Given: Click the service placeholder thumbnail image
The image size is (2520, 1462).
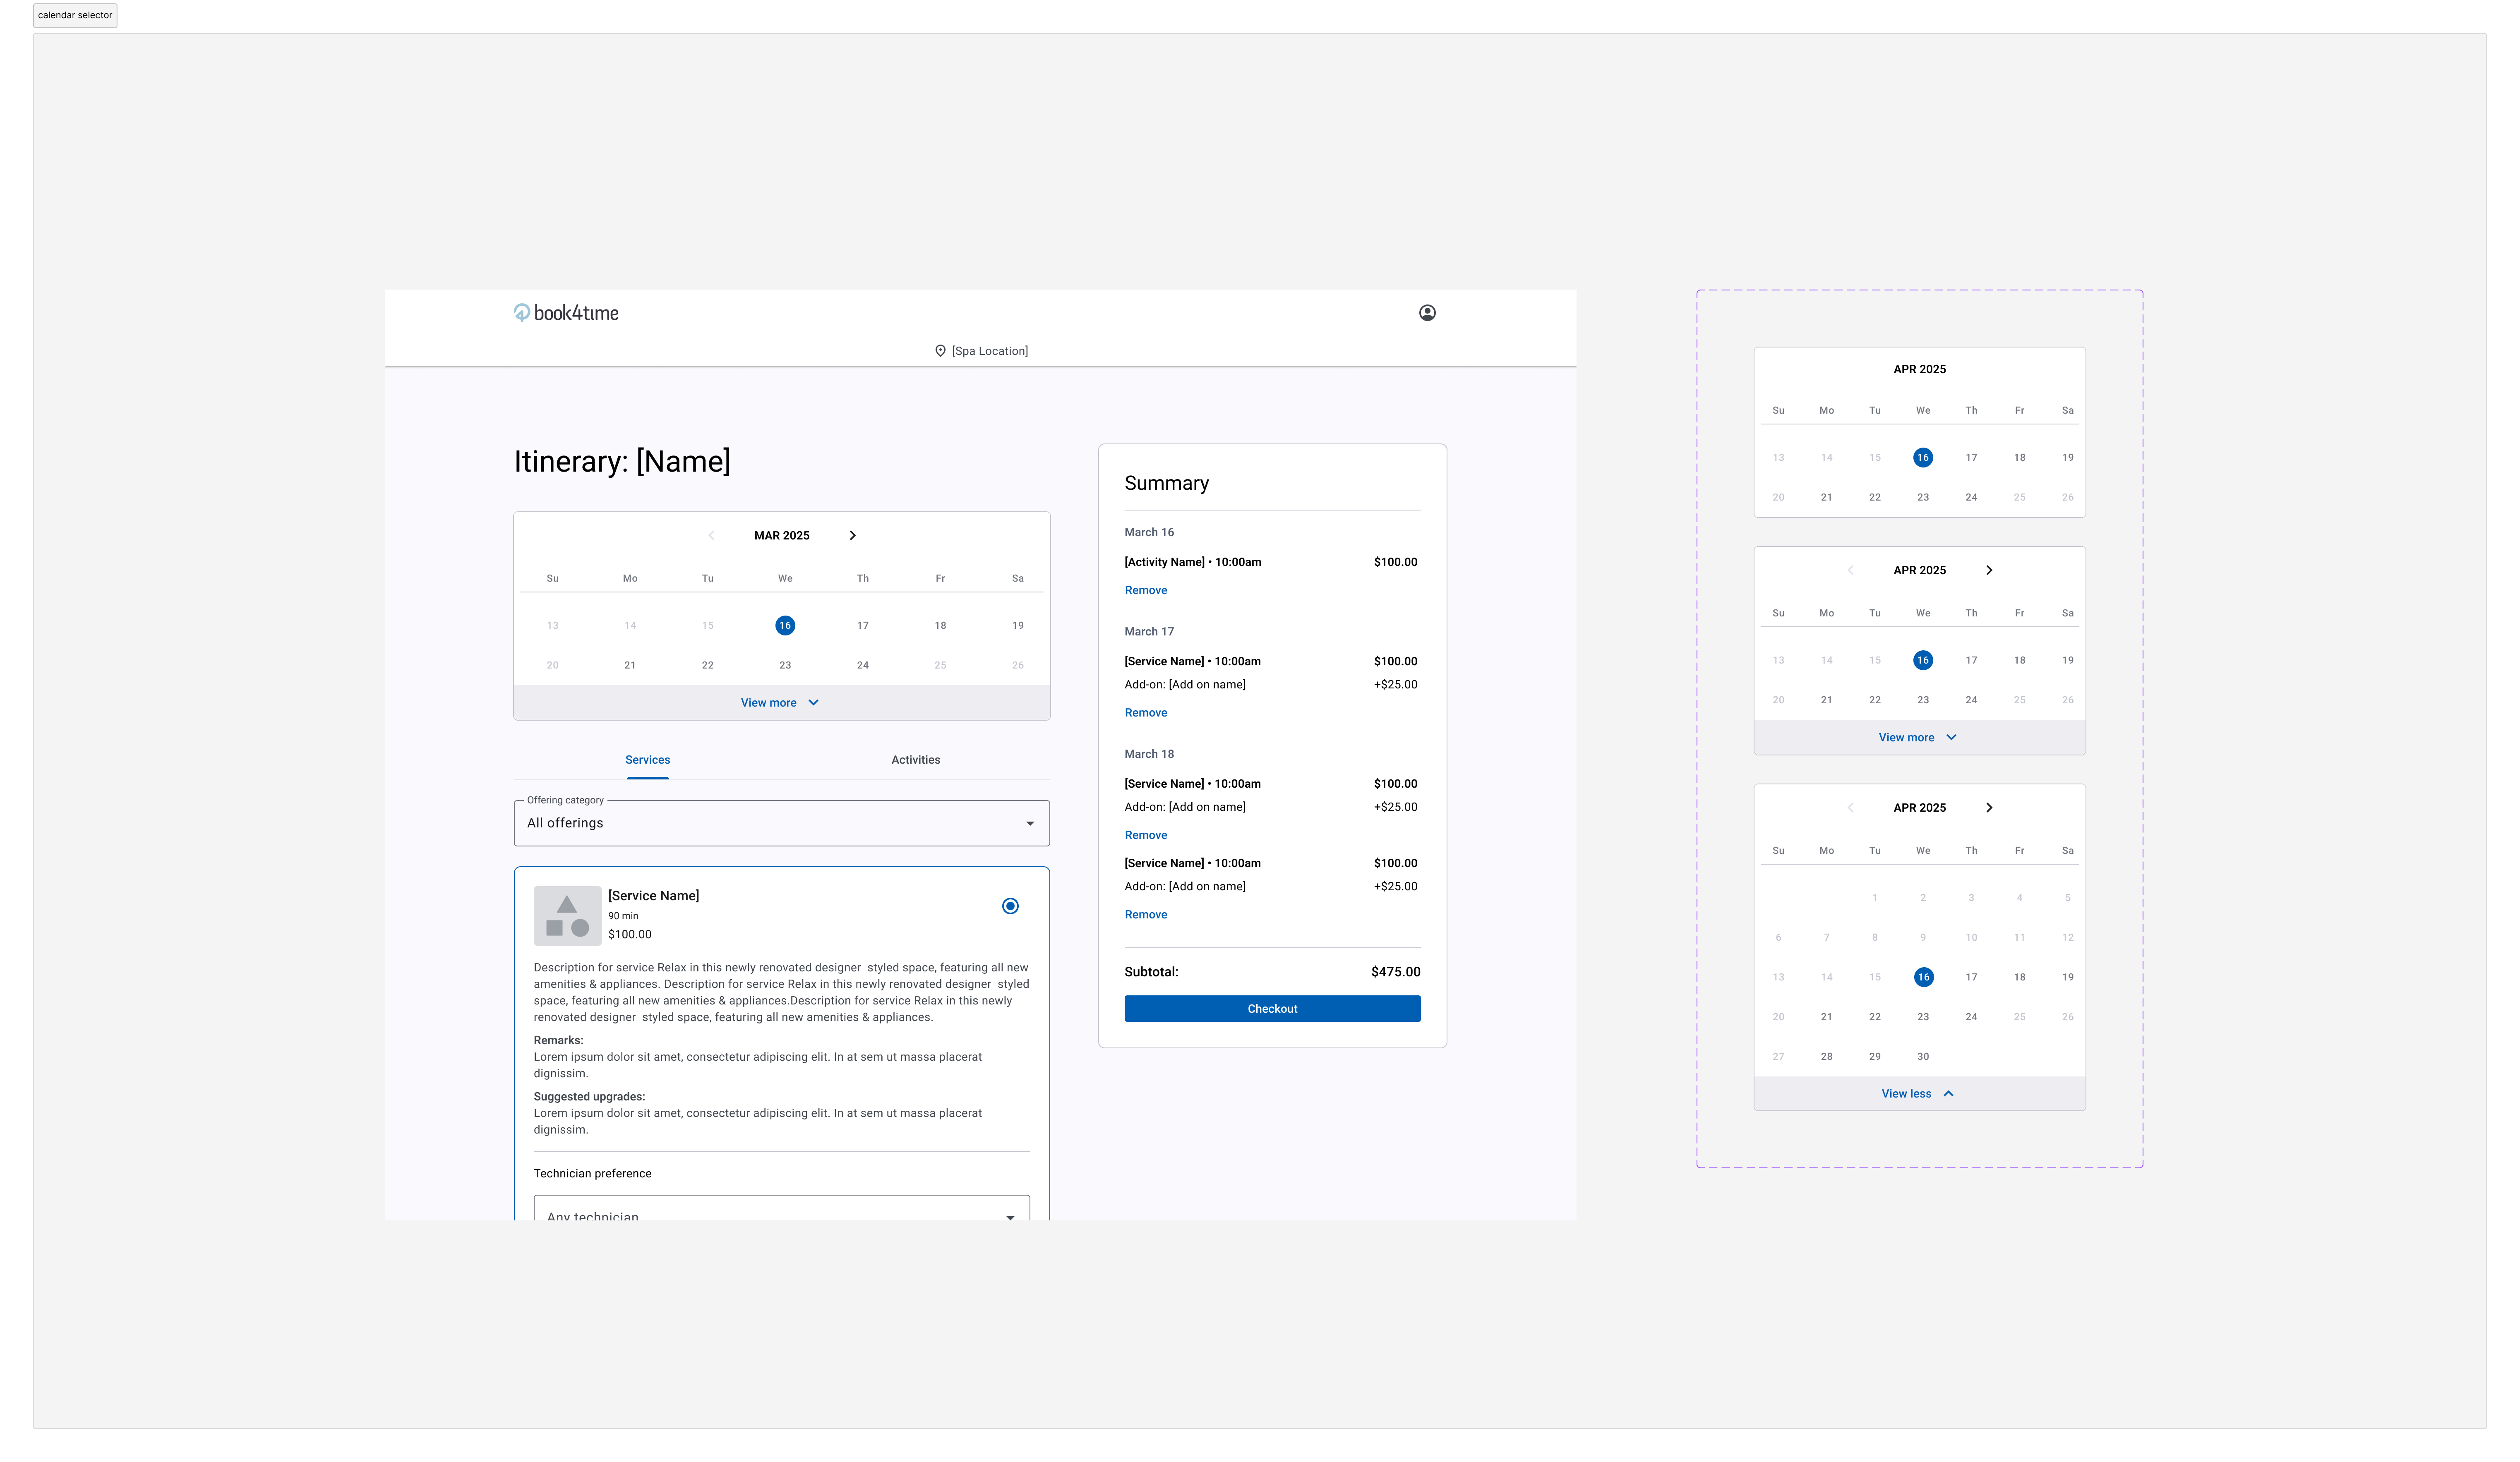Looking at the screenshot, I should click(x=567, y=916).
